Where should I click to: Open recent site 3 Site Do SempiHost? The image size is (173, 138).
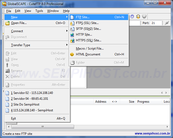coord(37,104)
